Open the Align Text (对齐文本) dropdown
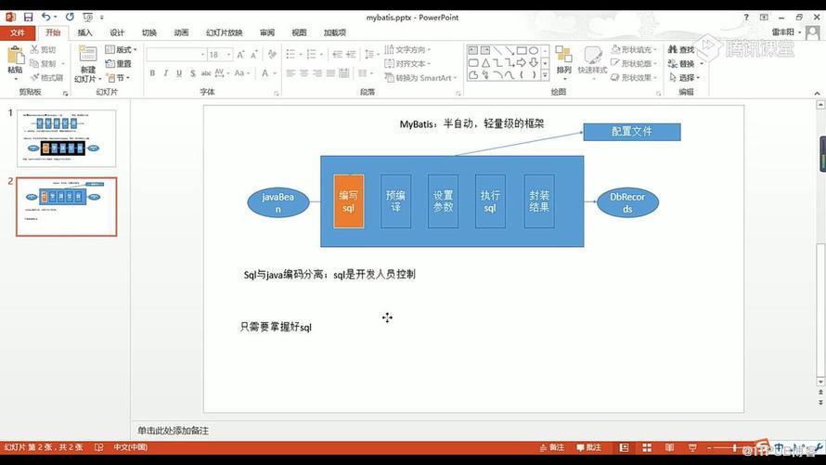The height and width of the screenshot is (465, 826). point(407,64)
